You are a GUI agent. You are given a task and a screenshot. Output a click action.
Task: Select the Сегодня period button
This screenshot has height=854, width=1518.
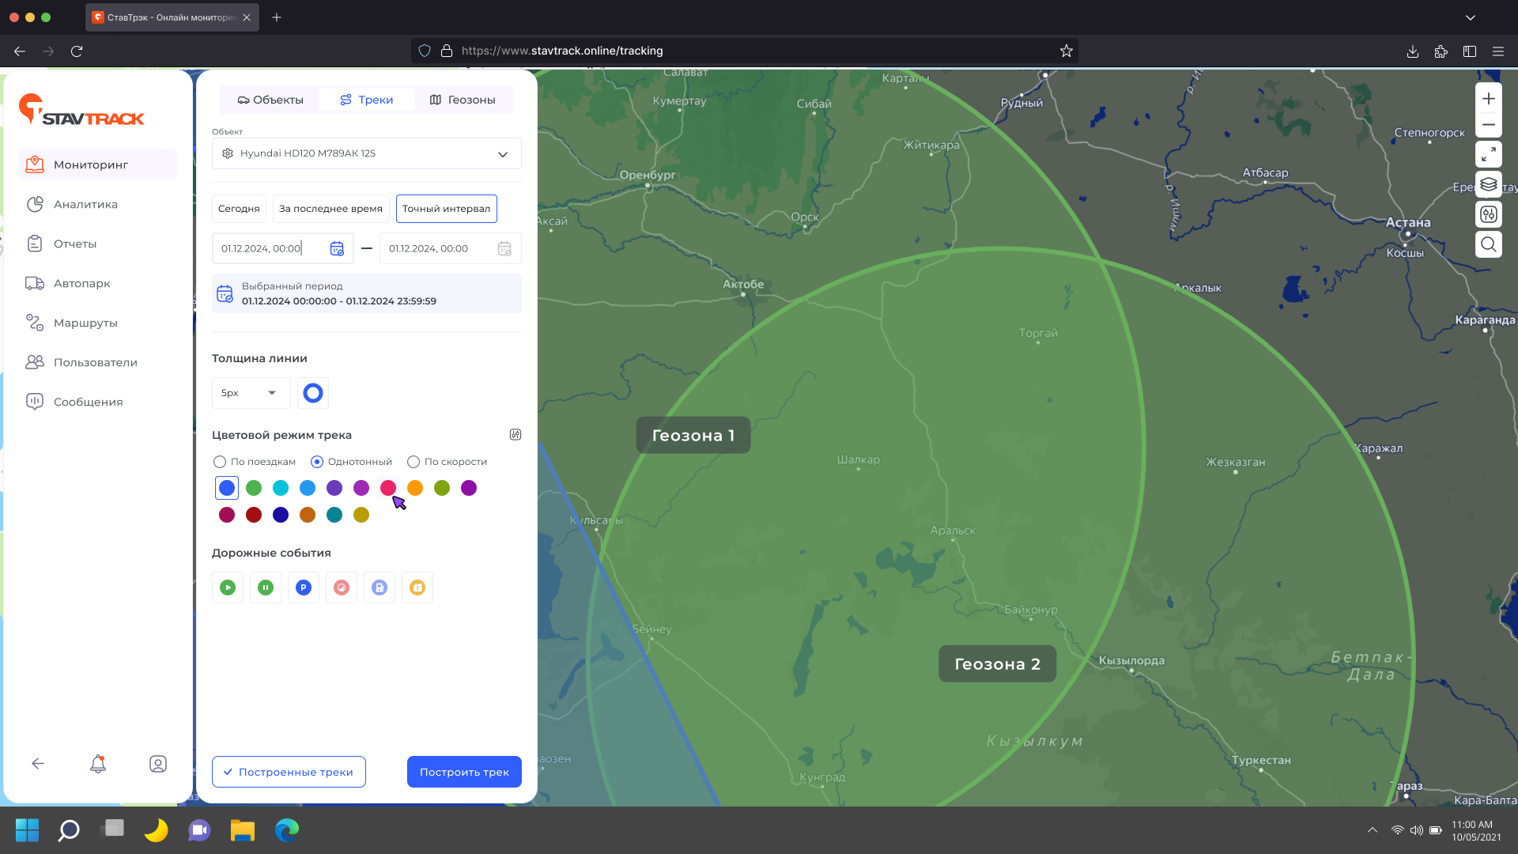(x=239, y=209)
